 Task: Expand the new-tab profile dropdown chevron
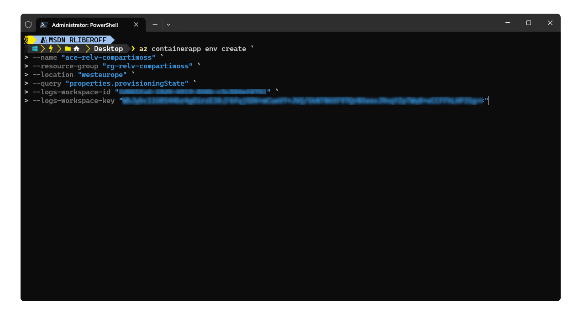coord(168,25)
